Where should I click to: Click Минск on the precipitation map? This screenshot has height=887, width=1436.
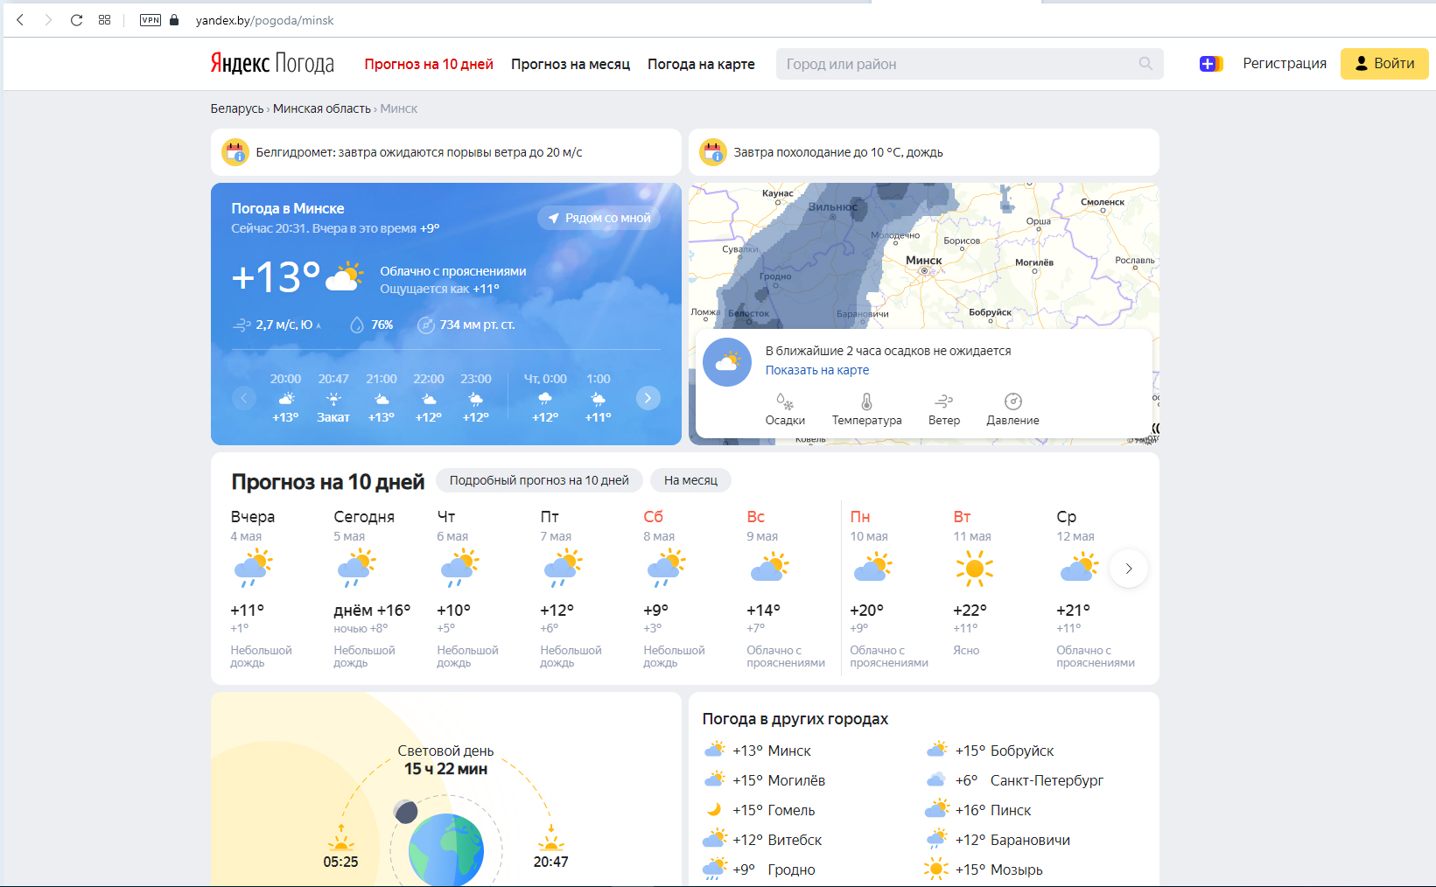(924, 264)
